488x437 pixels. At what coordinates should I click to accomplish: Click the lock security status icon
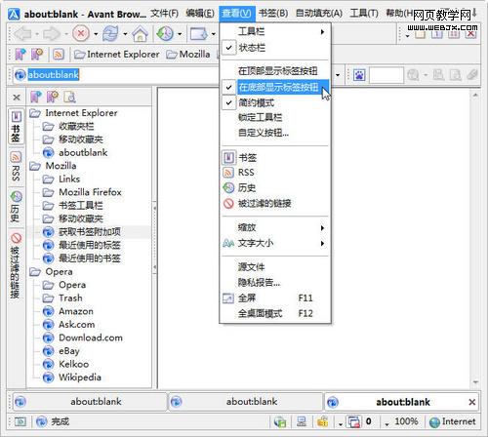pos(323,421)
